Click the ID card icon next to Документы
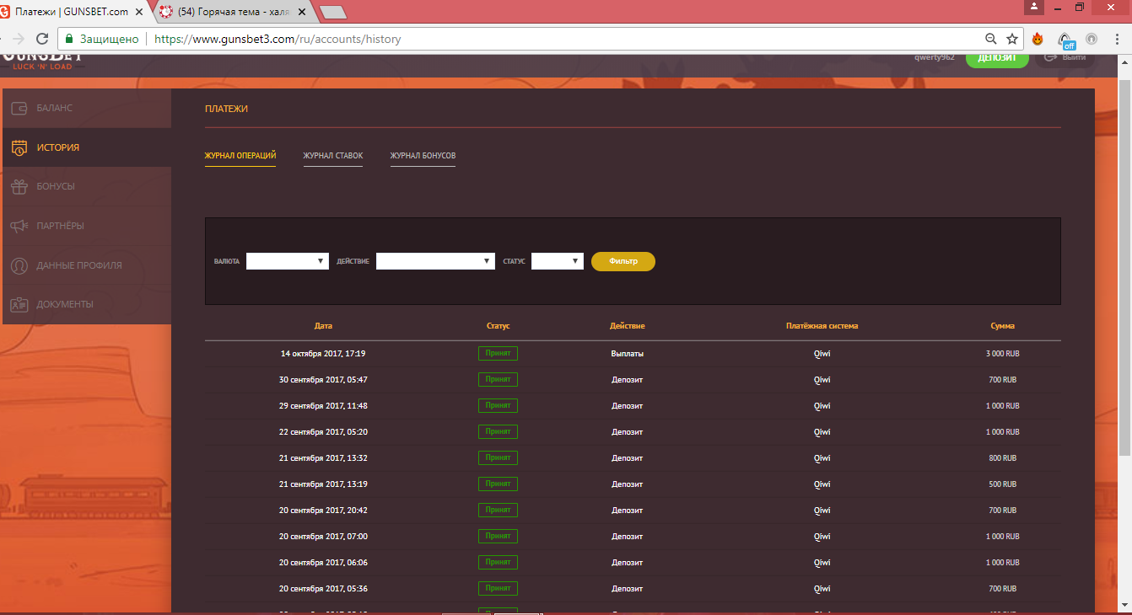Image resolution: width=1132 pixels, height=615 pixels. 19,304
